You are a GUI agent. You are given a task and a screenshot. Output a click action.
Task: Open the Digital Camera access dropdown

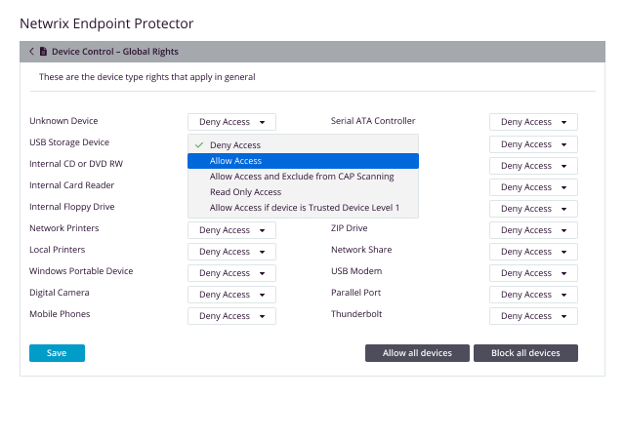231,295
